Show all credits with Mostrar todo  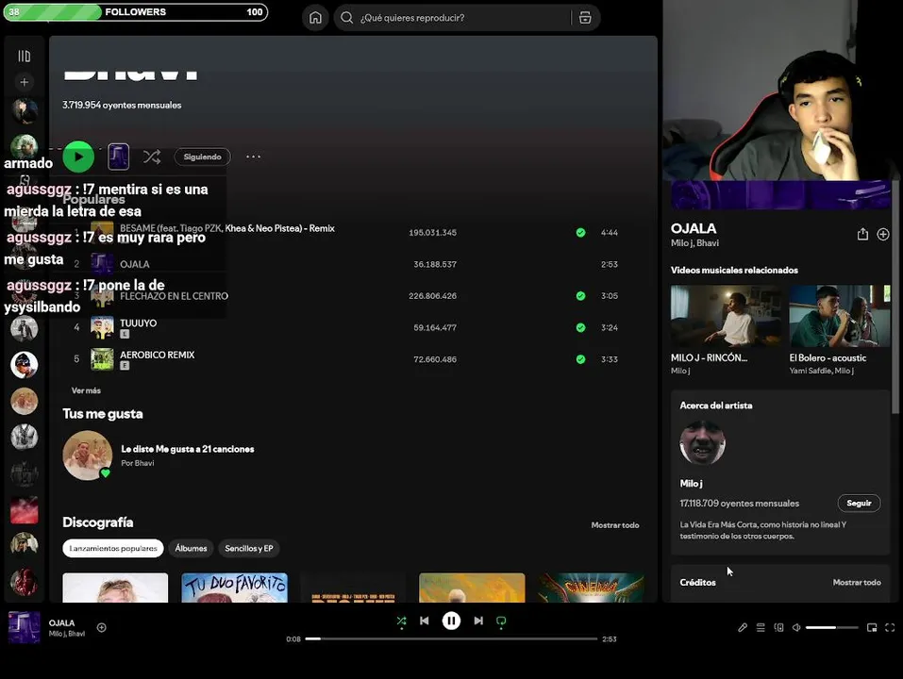tap(857, 582)
